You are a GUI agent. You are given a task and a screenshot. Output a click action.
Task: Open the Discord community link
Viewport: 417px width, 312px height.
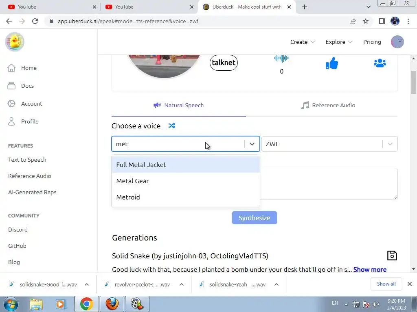point(18,230)
